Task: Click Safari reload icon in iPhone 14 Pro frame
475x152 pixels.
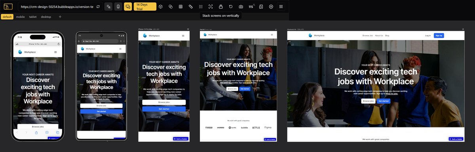Action: [59, 44]
